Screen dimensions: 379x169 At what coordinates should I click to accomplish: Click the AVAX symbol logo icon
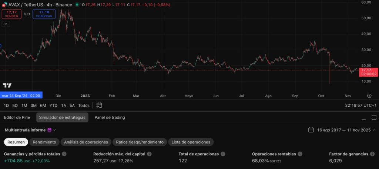tap(4, 4)
